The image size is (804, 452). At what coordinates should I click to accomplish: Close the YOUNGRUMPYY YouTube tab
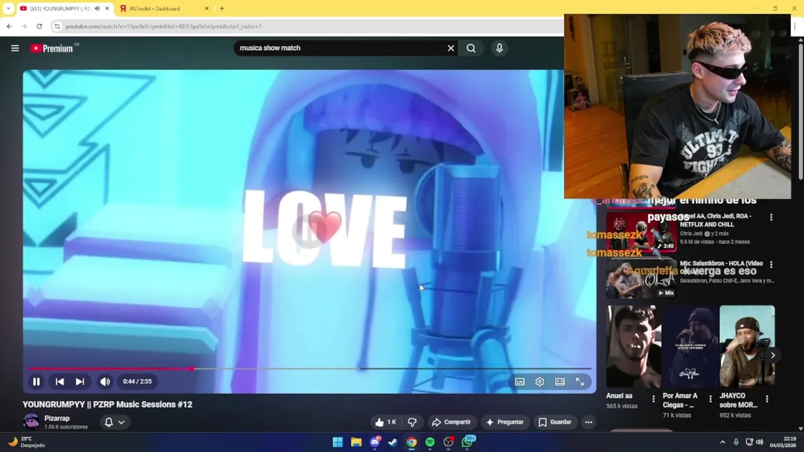[107, 8]
